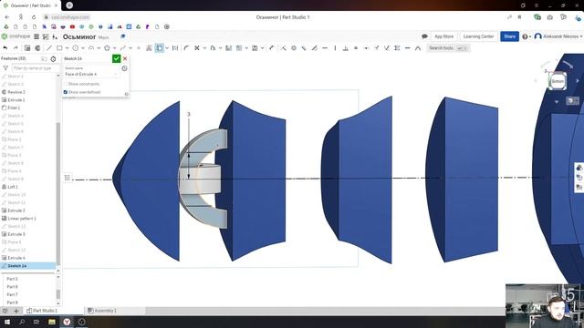The image size is (584, 328).
Task: Select the Line sketch tool
Action: [48, 48]
